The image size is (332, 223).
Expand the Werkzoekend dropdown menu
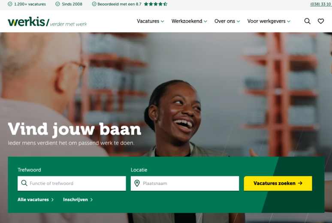click(189, 21)
